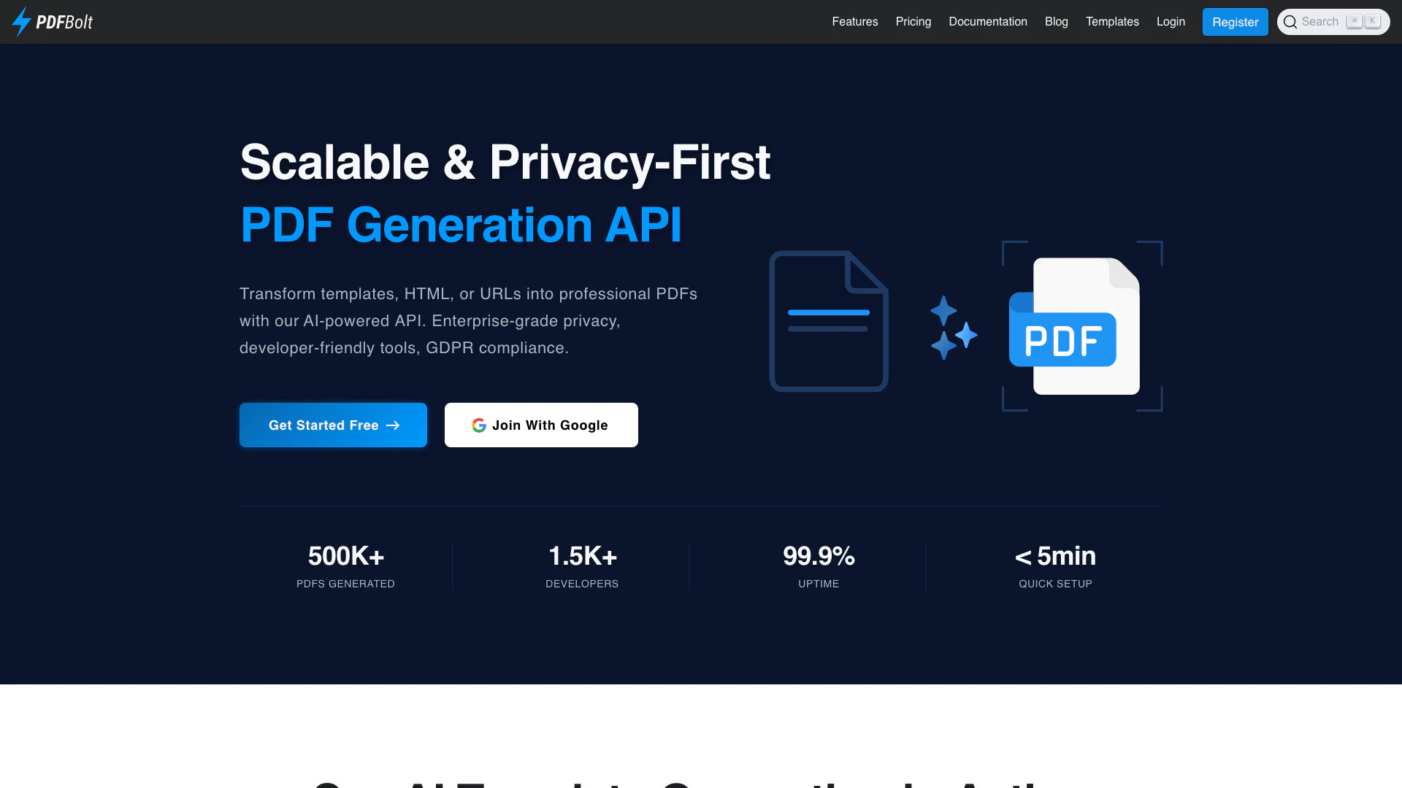Click the magnifying glass search icon
Image resolution: width=1402 pixels, height=788 pixels.
coord(1290,22)
